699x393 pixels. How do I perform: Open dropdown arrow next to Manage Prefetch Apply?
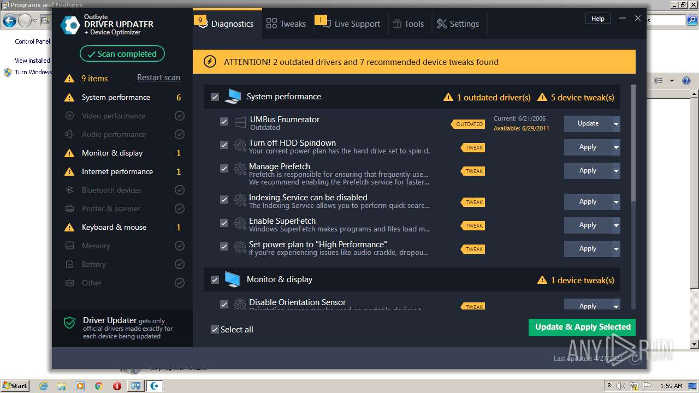pyautogui.click(x=616, y=171)
